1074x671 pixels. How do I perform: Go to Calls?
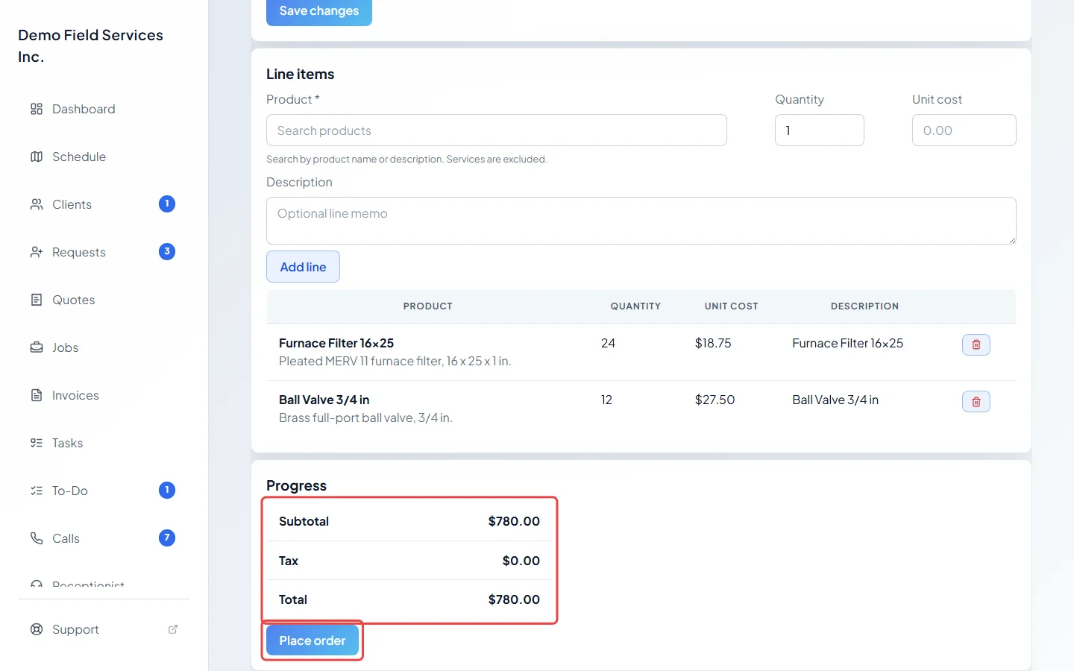coord(104,538)
